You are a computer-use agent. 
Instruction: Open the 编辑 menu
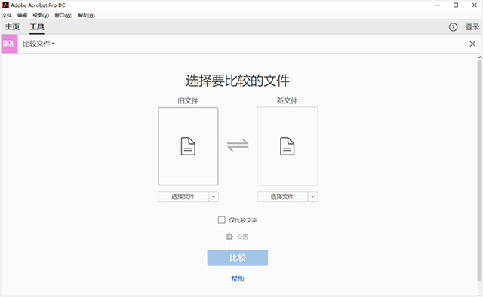[22, 15]
